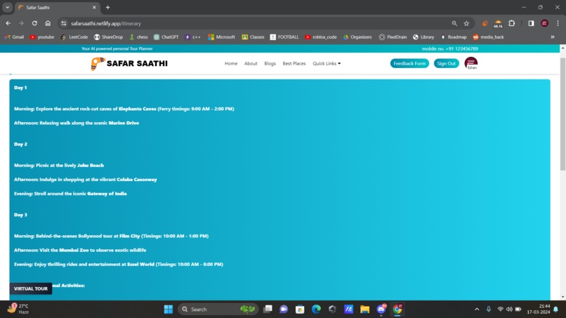Open the Wi-Fi network tray icon
The height and width of the screenshot is (318, 566).
point(500,310)
